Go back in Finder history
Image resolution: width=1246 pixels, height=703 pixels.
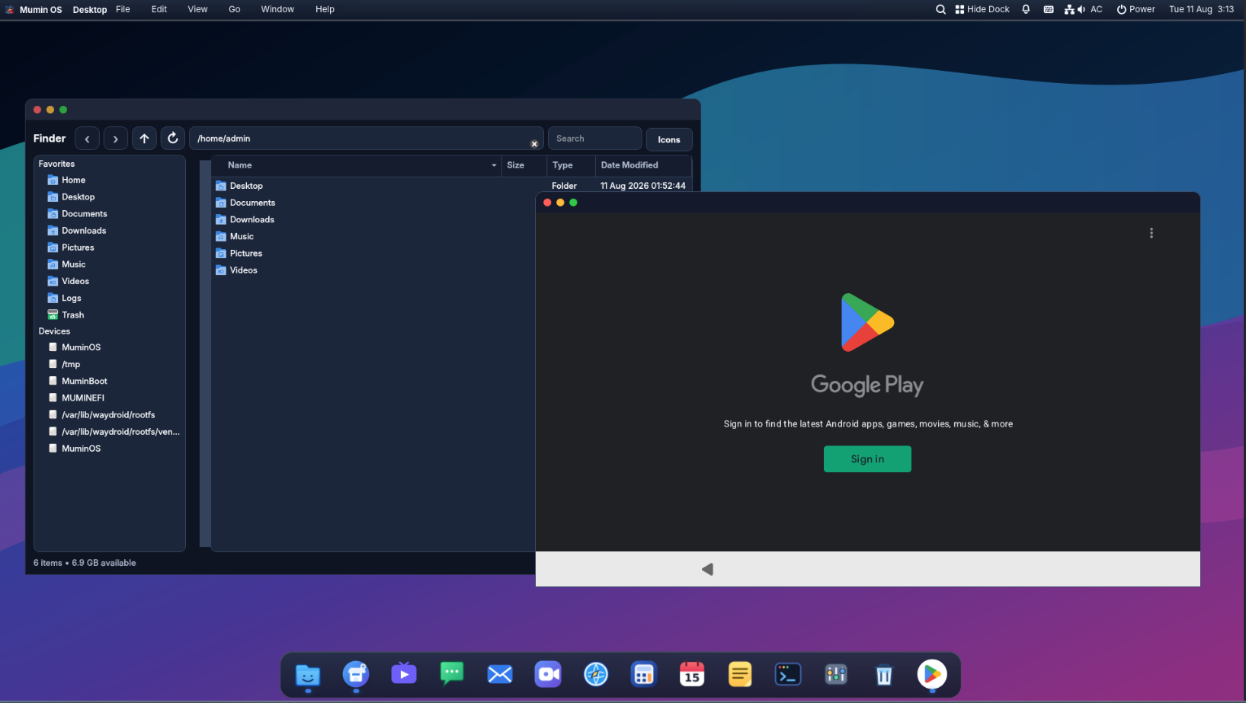click(x=87, y=139)
